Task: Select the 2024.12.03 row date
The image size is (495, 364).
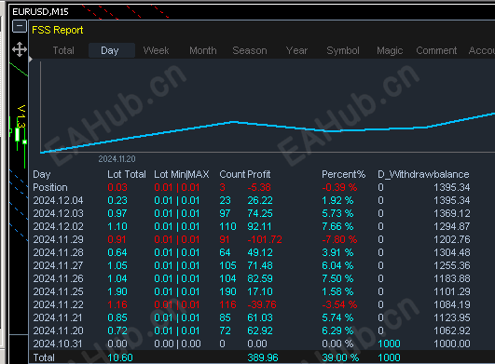Action: click(x=58, y=213)
